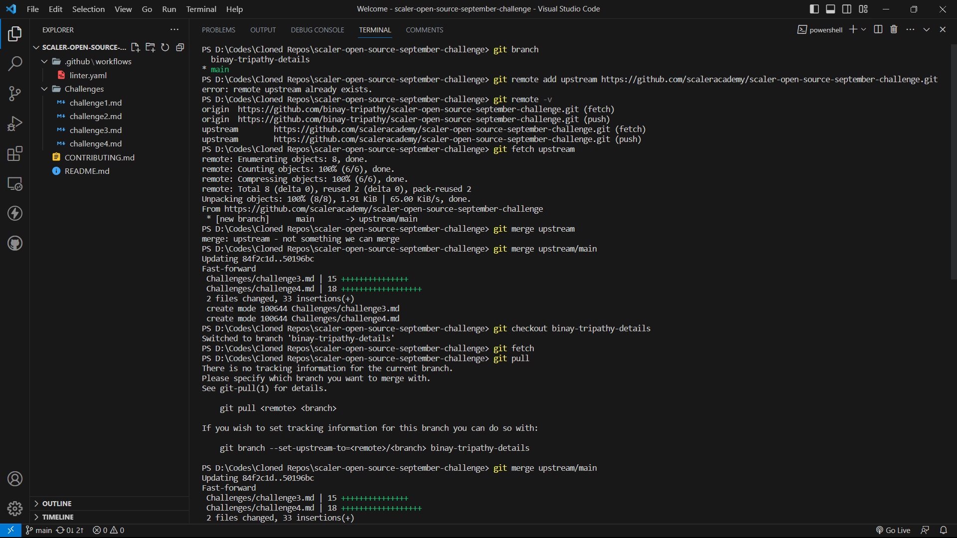Open the Run and Debug view
The height and width of the screenshot is (538, 957).
click(15, 124)
